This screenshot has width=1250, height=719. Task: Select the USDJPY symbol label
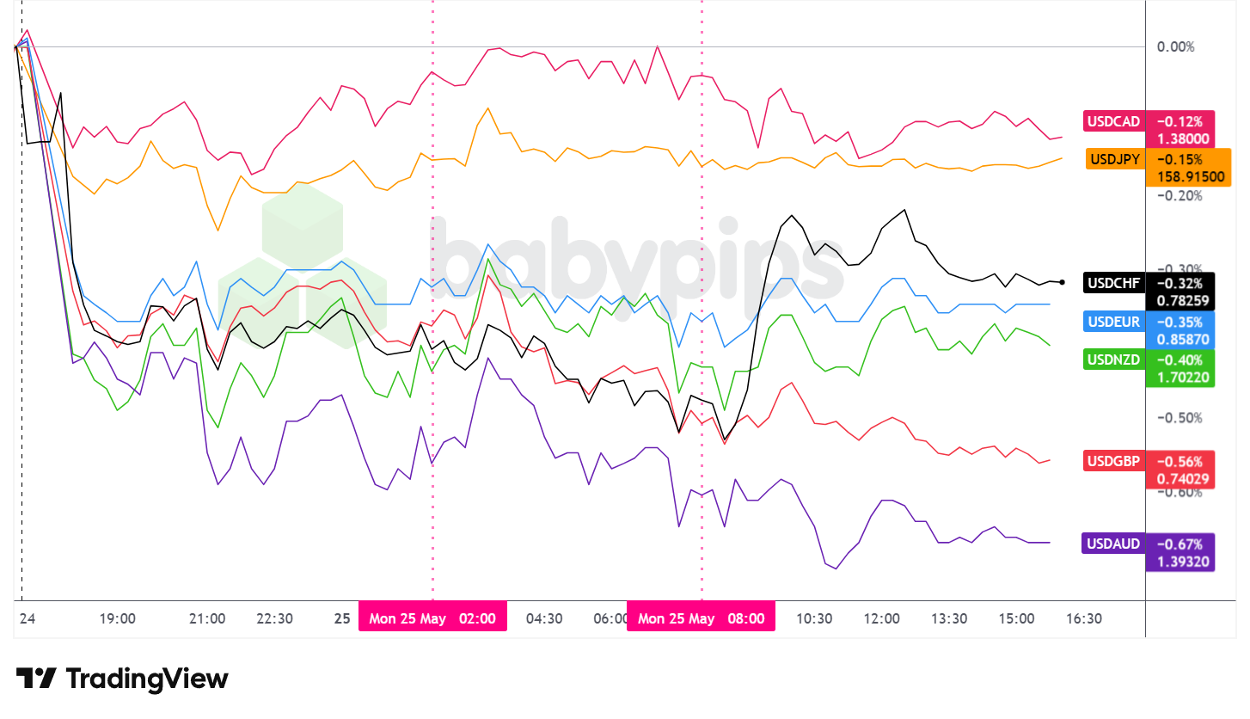1114,159
